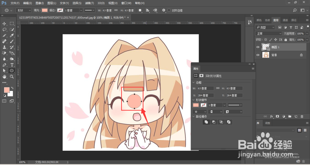This screenshot has width=310, height=165.
Task: Open 不透明度 opacity slider arrow
Action: (x=307, y=33)
